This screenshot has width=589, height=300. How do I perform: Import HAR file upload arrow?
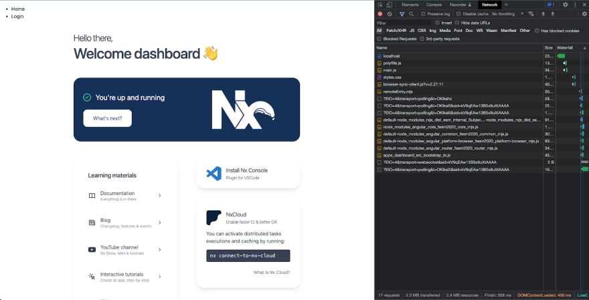point(543,14)
